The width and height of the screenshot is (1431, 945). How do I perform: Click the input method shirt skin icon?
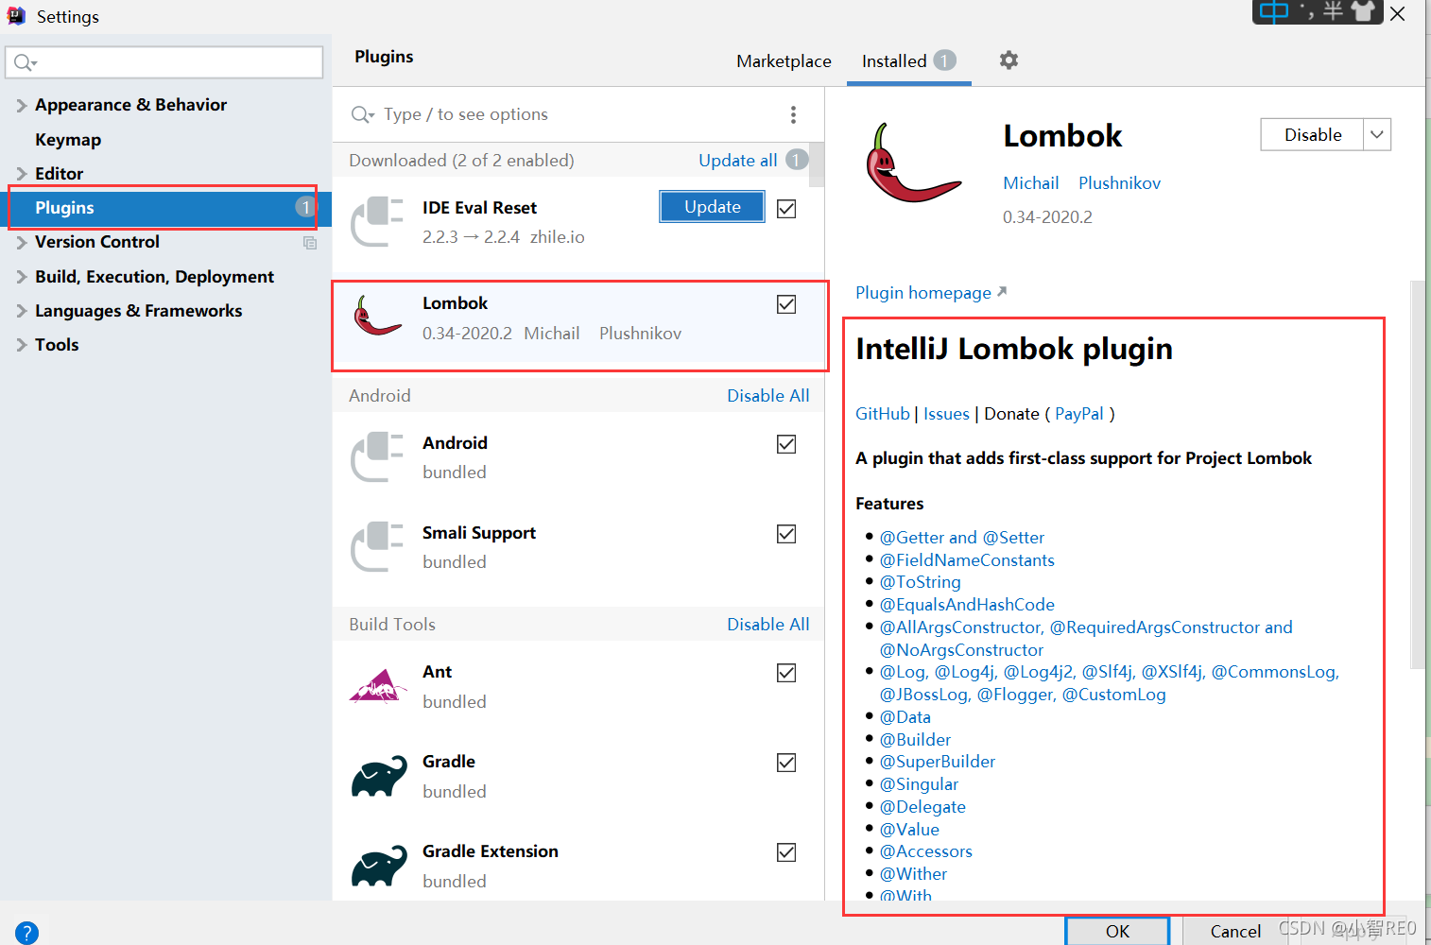click(x=1363, y=11)
